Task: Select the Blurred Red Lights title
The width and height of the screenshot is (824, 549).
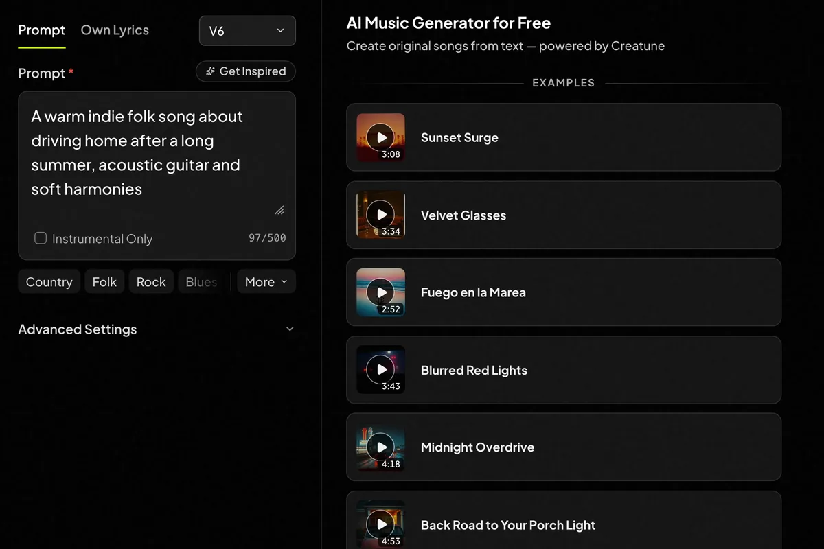Action: (474, 370)
